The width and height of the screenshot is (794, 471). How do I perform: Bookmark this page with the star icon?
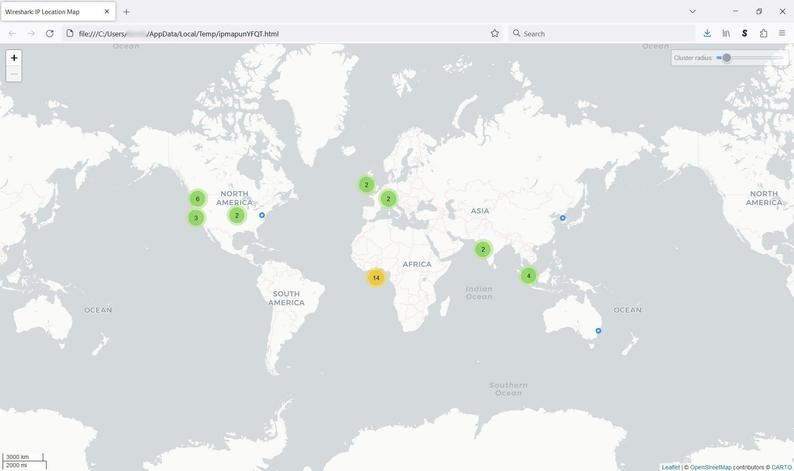494,34
